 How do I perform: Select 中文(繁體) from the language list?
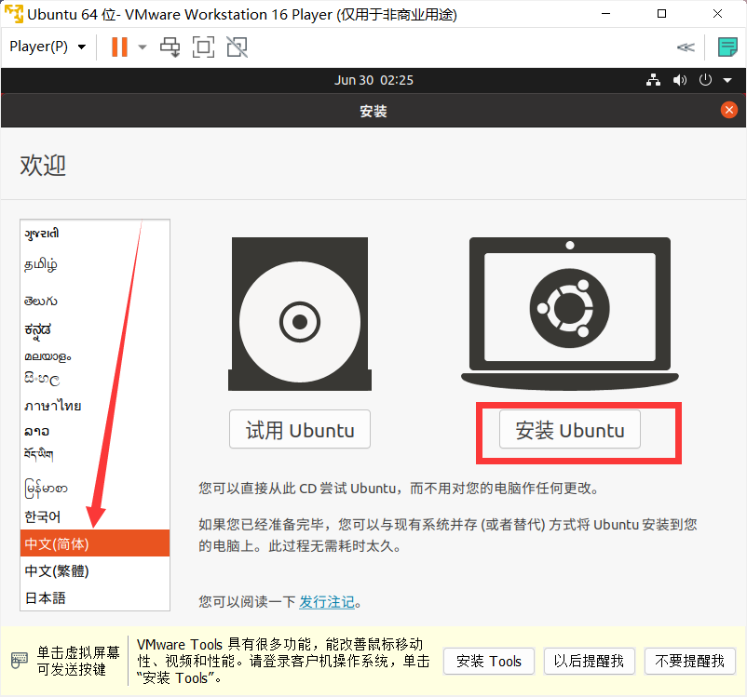(58, 570)
